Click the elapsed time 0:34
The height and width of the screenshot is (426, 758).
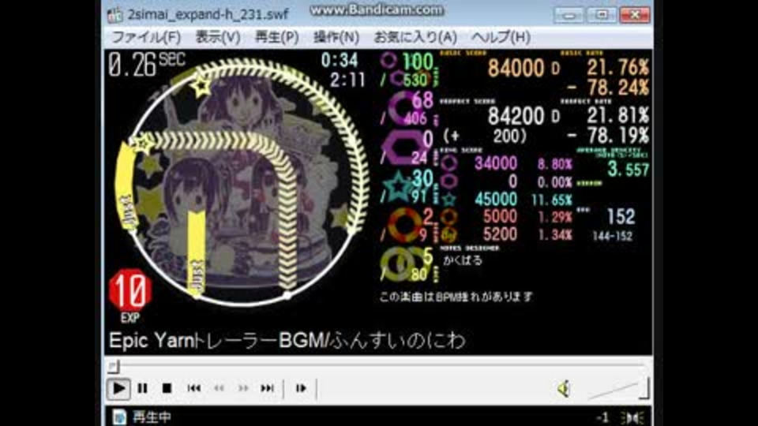tap(340, 61)
